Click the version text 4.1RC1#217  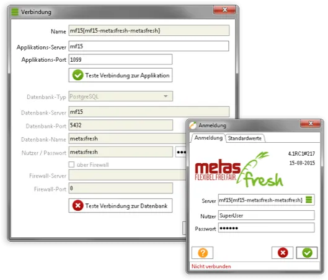pyautogui.click(x=301, y=154)
